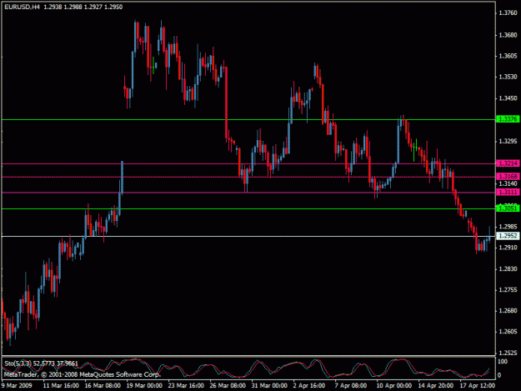Image resolution: width=521 pixels, height=391 pixels.
Task: Click the 7 Apr 08:00 time label
Action: [351, 385]
